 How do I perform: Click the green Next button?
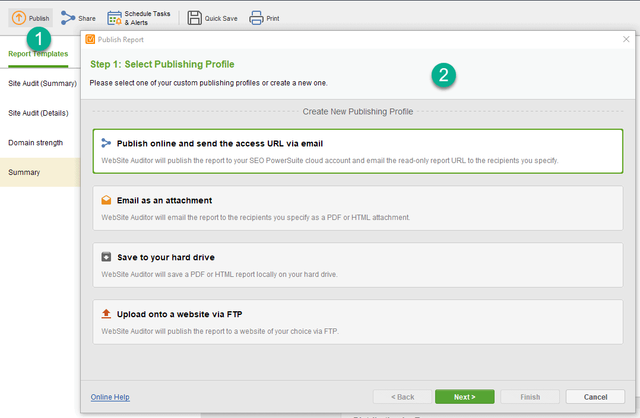point(464,397)
